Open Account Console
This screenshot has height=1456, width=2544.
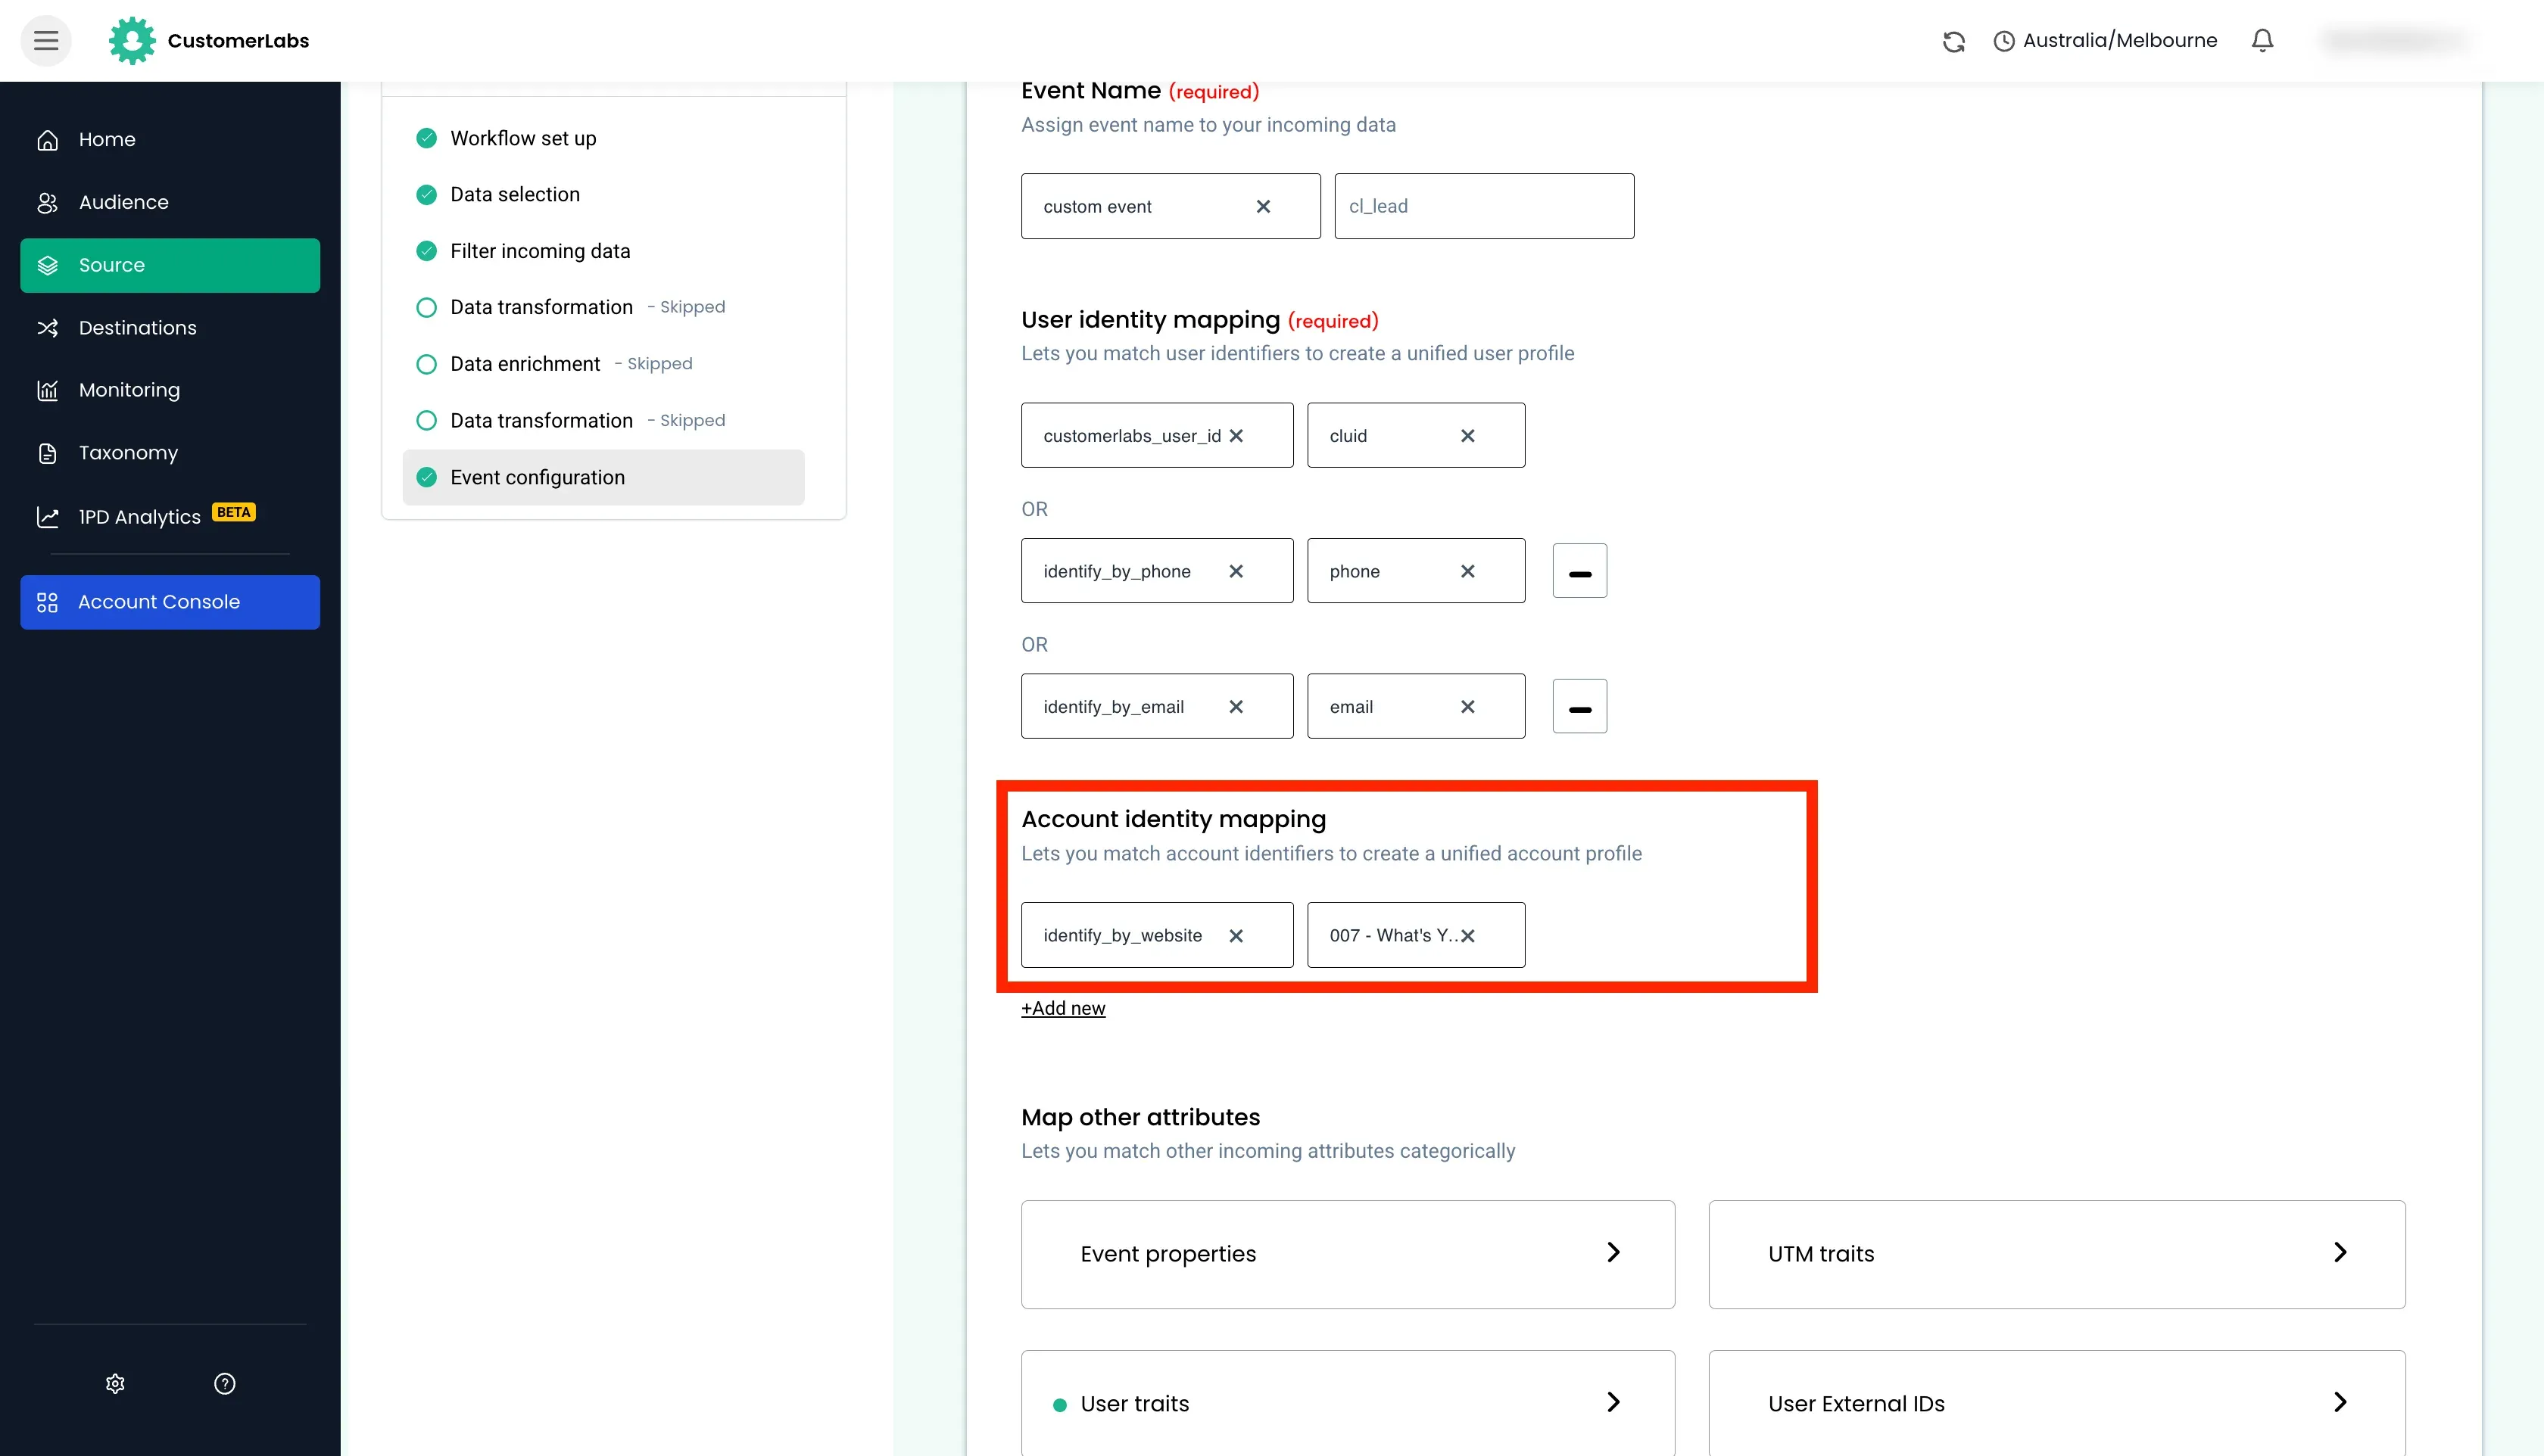(x=170, y=602)
